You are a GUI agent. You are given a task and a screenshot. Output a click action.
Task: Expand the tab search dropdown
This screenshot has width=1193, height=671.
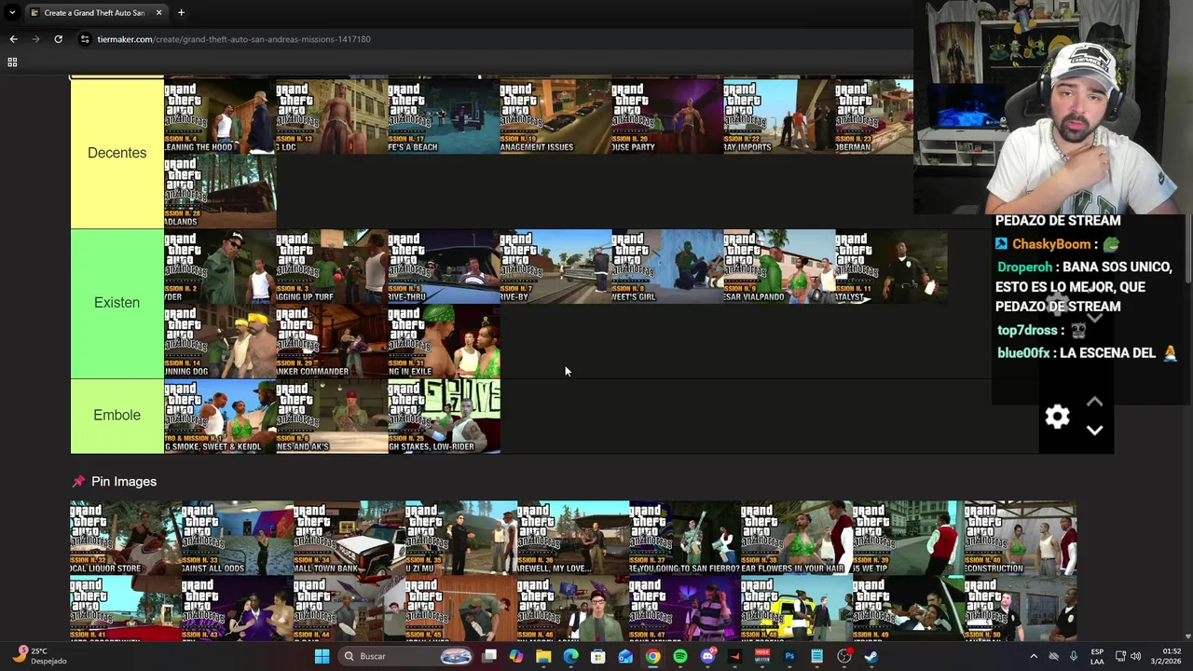pos(12,12)
